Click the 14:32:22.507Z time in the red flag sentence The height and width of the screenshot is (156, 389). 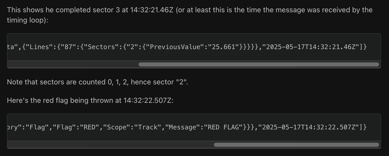tap(148, 101)
